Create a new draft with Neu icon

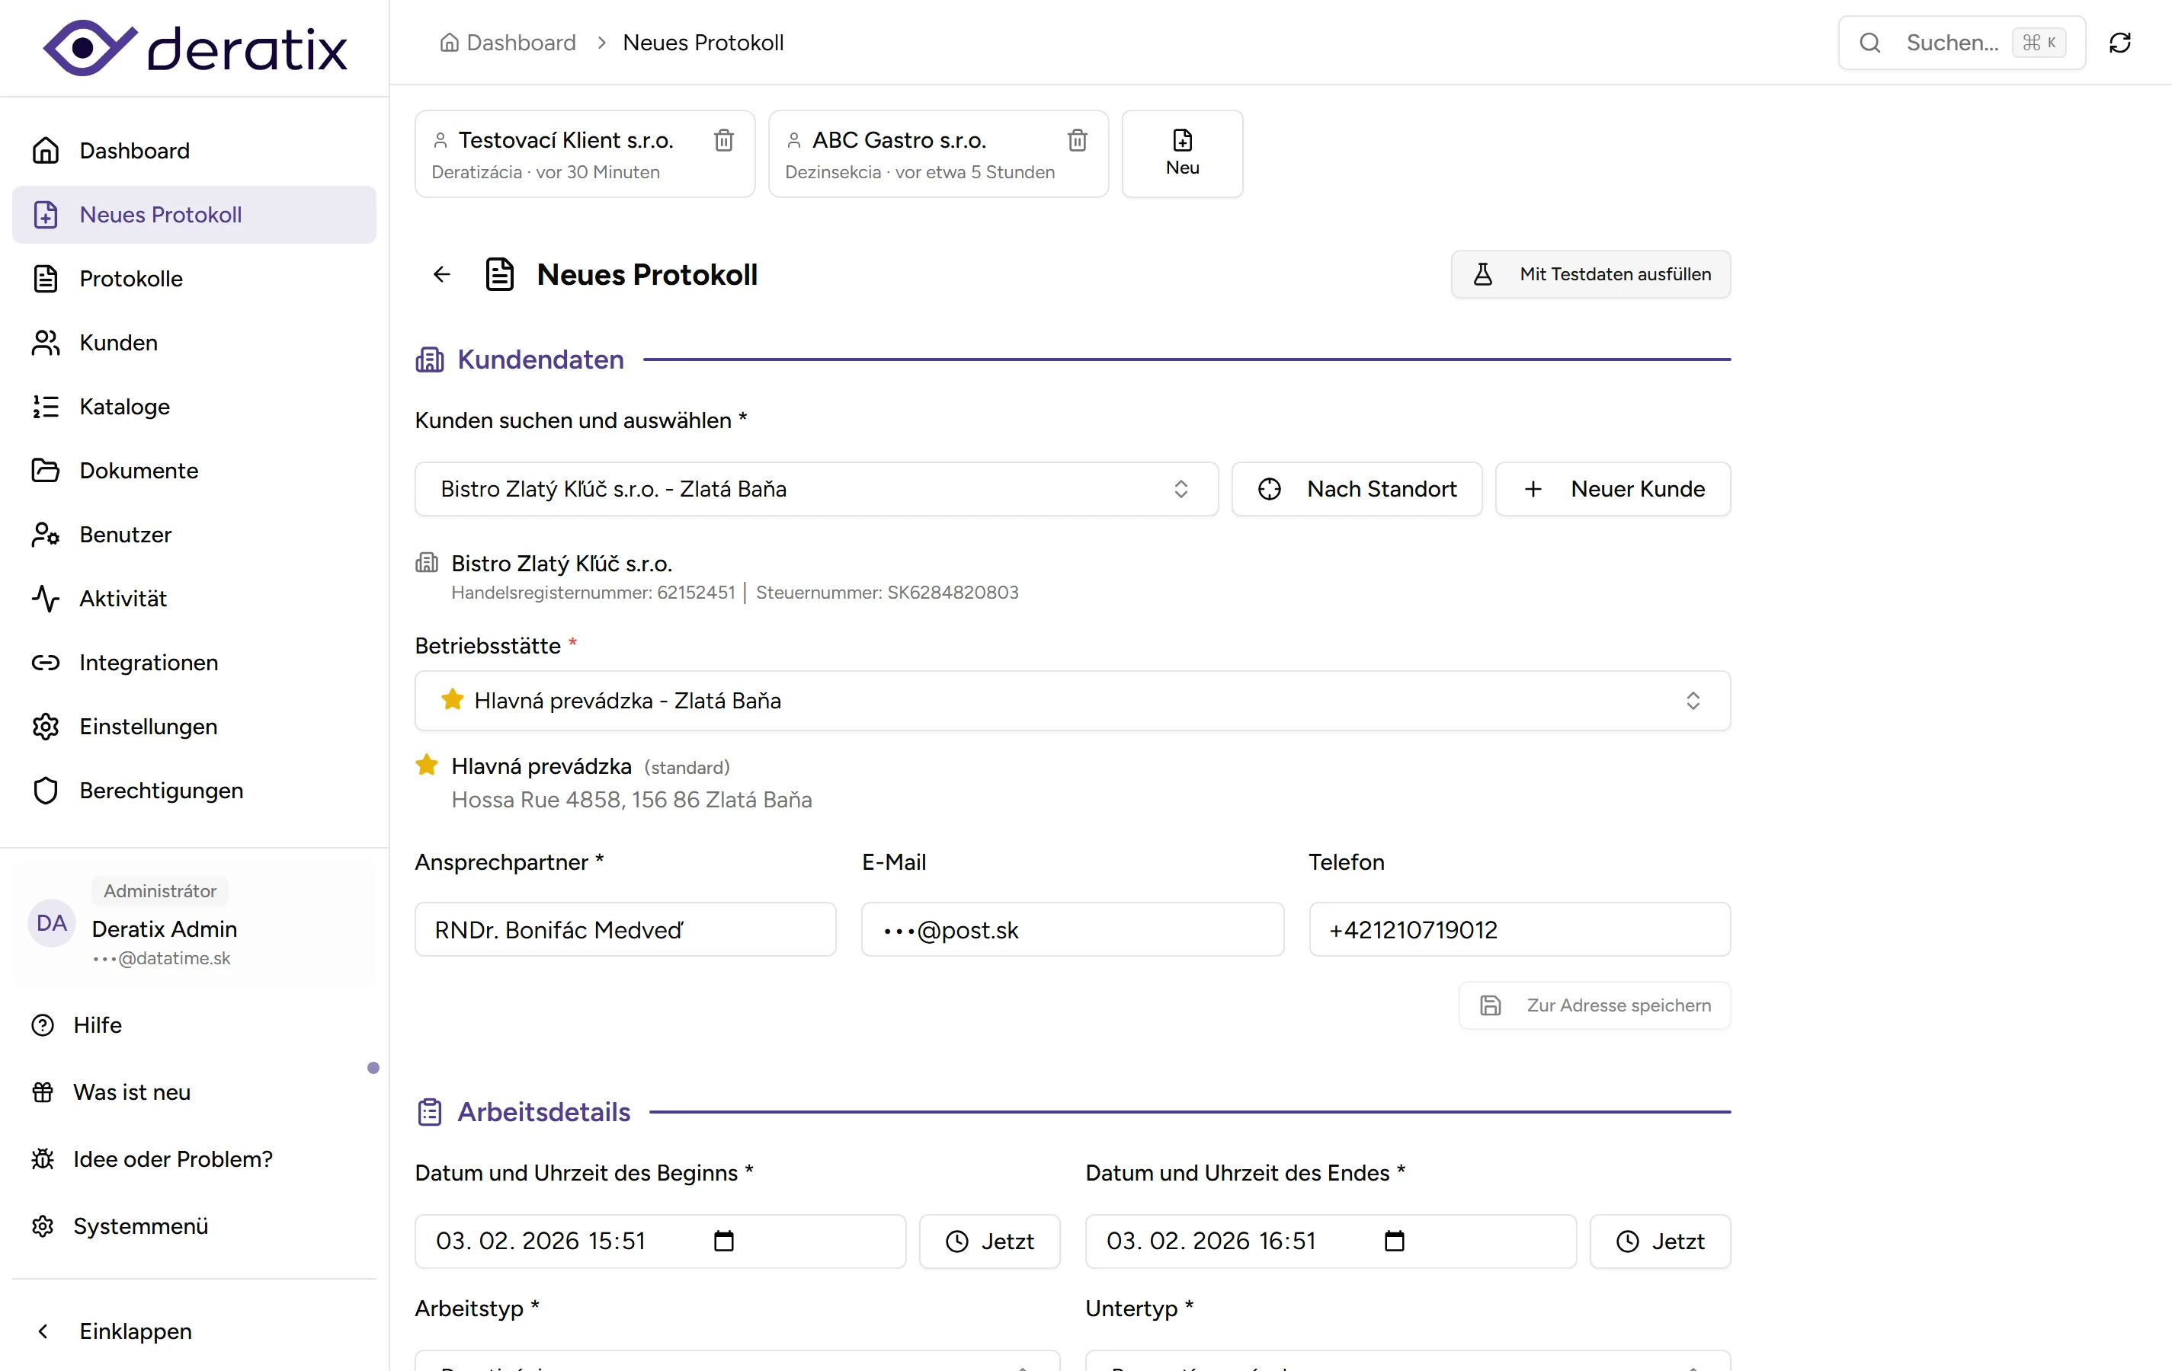(x=1181, y=153)
